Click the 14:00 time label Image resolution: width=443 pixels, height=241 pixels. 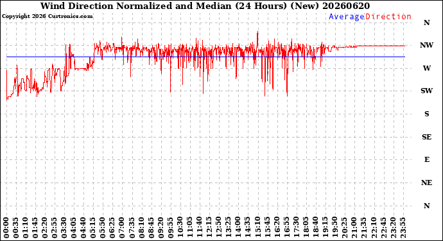[x=238, y=228]
